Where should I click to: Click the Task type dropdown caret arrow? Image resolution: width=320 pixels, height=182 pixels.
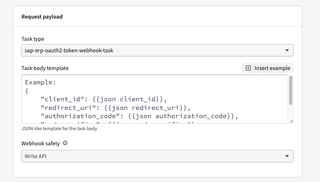pos(287,50)
